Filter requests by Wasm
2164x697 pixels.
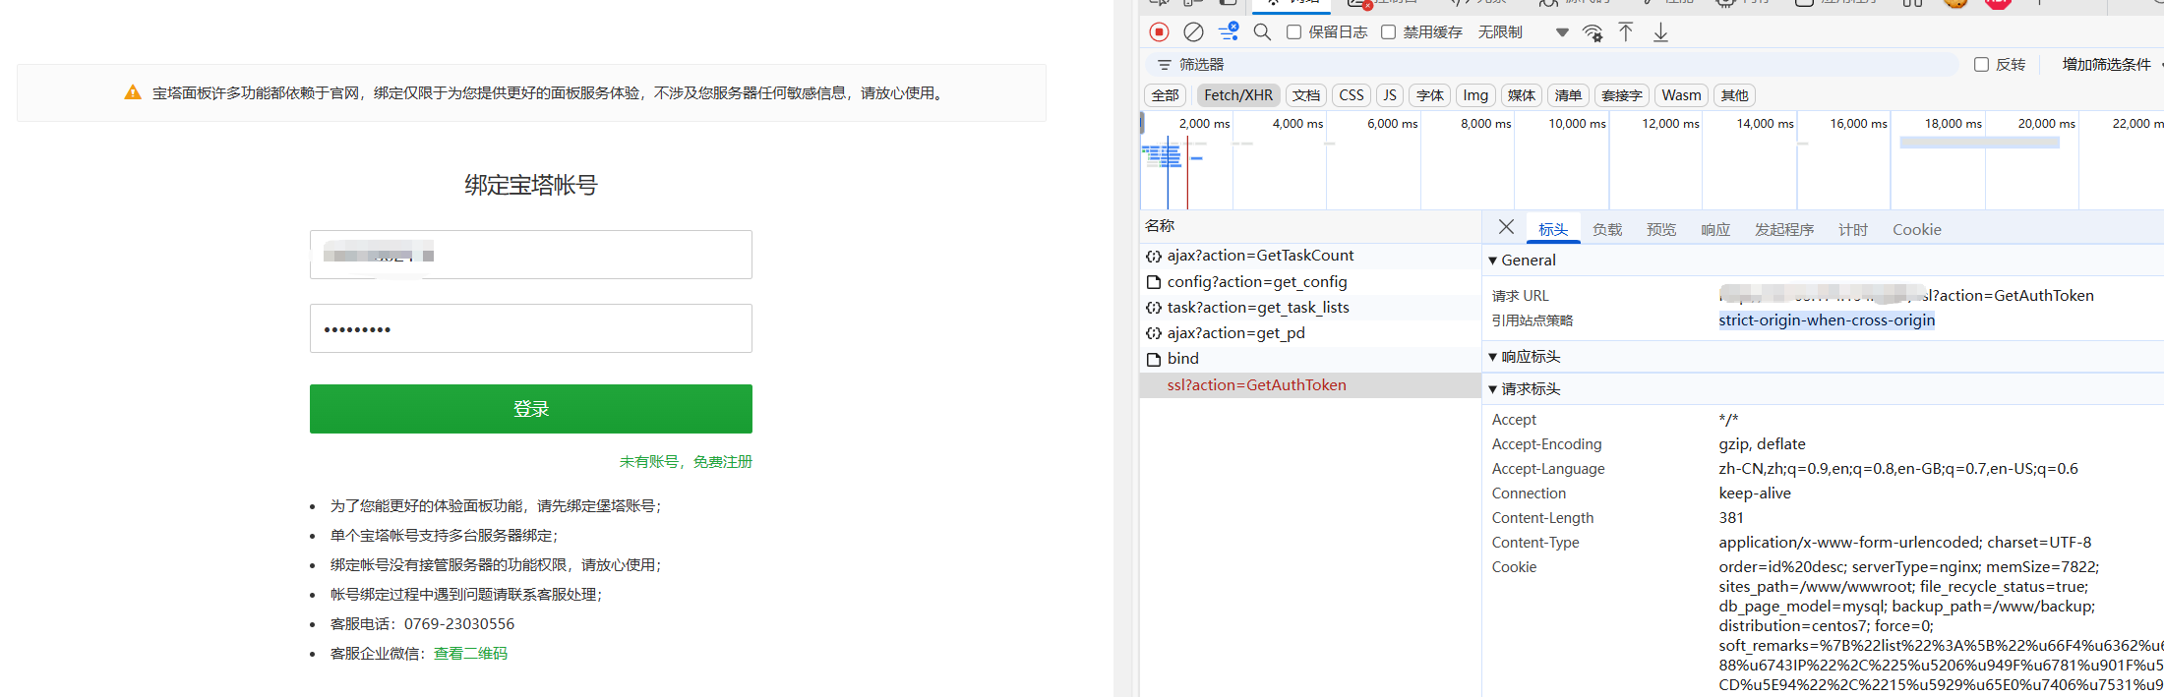[1681, 95]
